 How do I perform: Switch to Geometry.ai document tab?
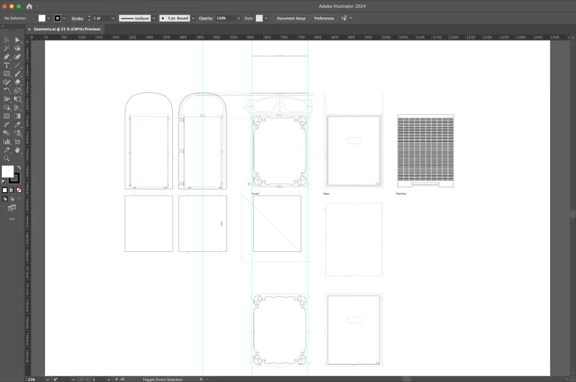[67, 29]
